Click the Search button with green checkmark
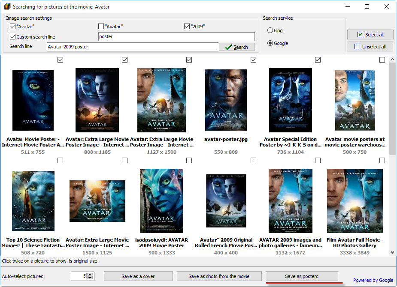Viewport: 397px width, 287px height. (236, 47)
